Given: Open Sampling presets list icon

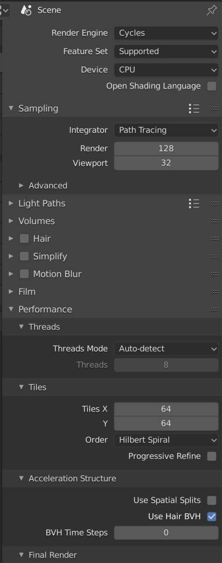Looking at the screenshot, I should point(194,108).
